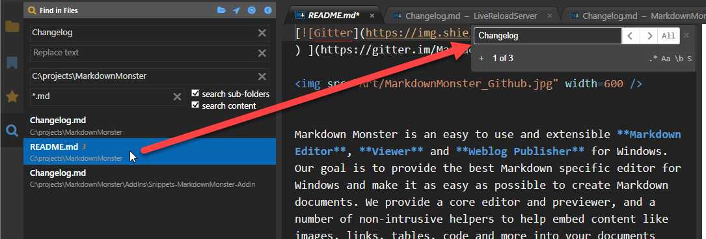
Task: Clear the Changelog search term with X
Action: [x=262, y=33]
